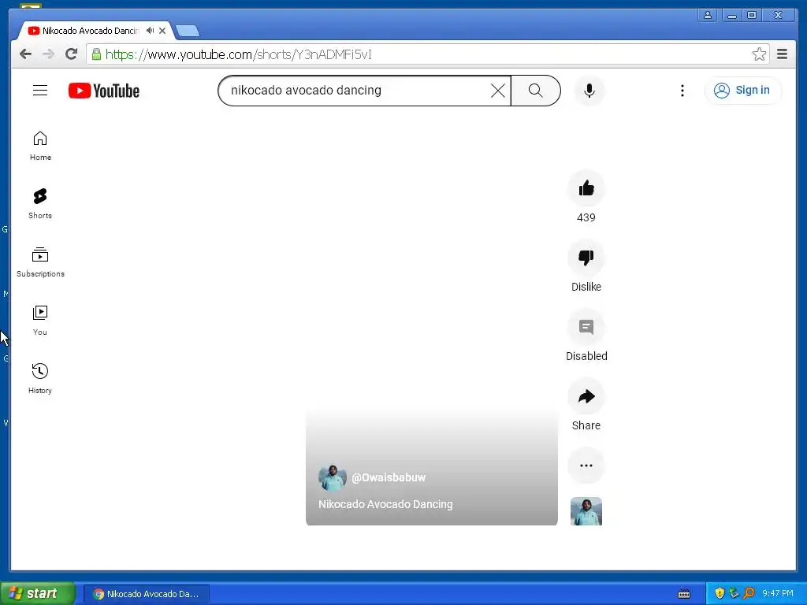This screenshot has width=807, height=605.
Task: Click the sound thumbnail below the ellipsis
Action: 586,511
